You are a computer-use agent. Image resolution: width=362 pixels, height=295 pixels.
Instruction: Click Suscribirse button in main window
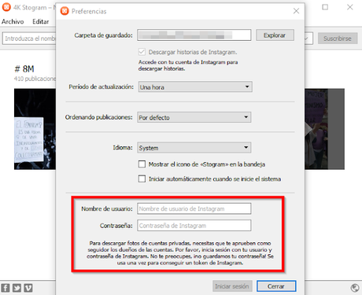coord(338,39)
